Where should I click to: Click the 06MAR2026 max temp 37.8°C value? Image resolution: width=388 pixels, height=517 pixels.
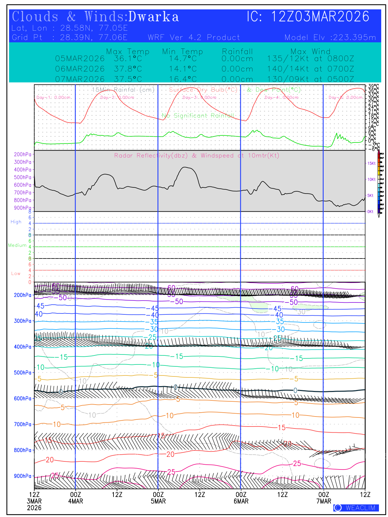(x=128, y=69)
